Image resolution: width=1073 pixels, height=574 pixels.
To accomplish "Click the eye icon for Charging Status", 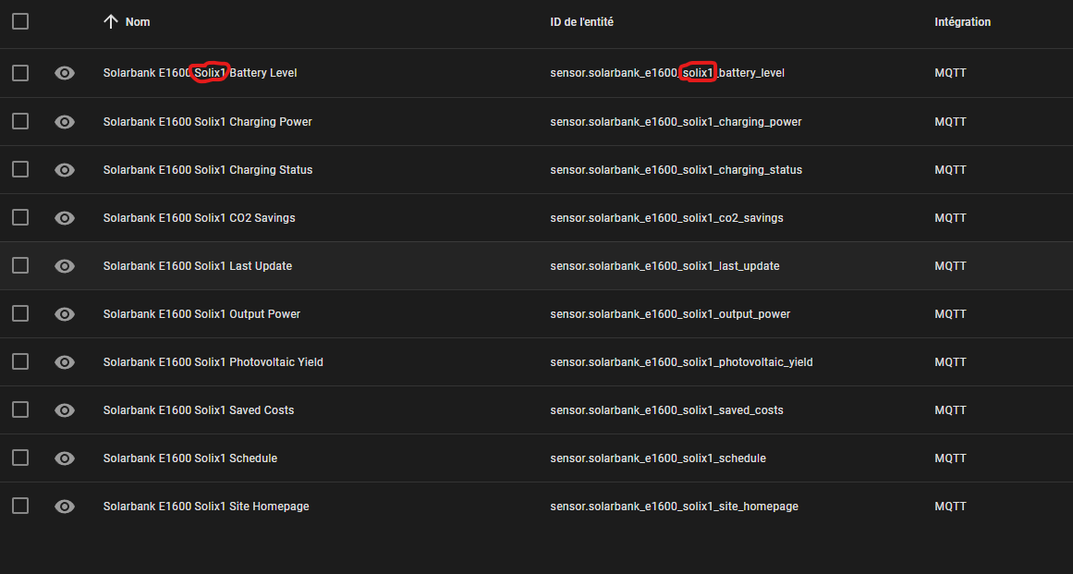I will [65, 170].
